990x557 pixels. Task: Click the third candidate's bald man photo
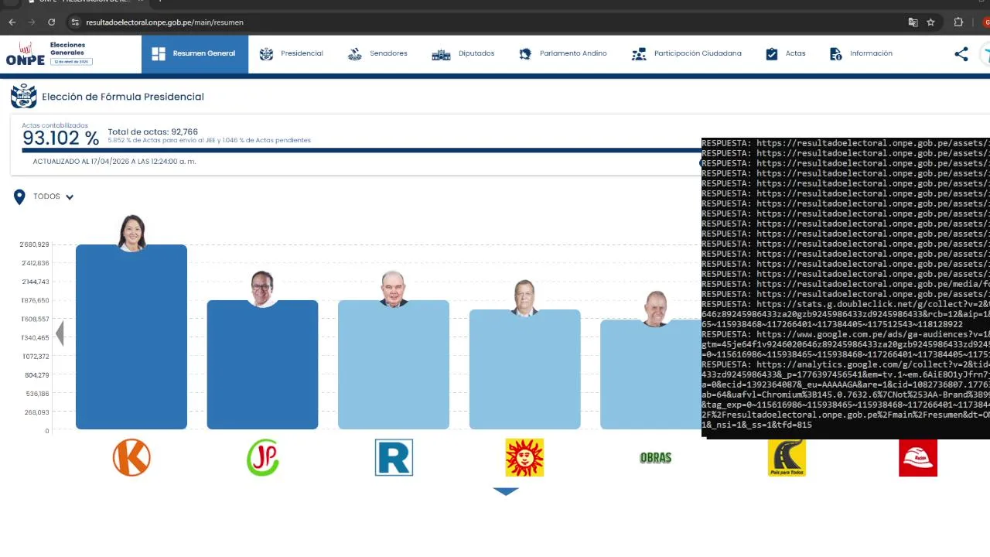[x=394, y=289]
